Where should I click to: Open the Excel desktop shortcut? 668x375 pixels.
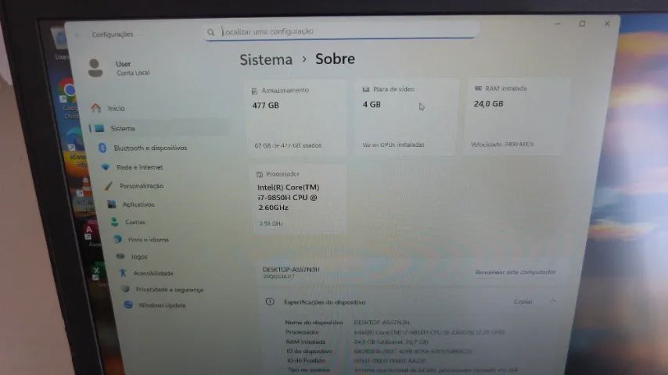(97, 273)
